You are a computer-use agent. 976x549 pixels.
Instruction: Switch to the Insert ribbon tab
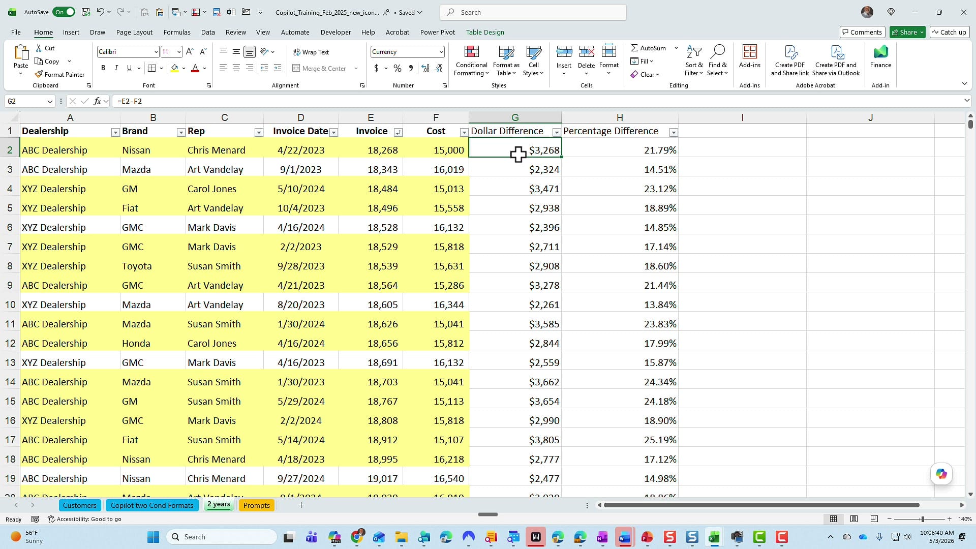(71, 32)
